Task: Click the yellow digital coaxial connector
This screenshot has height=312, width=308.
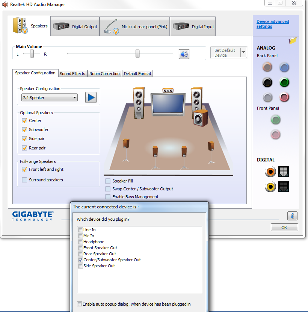Action: pos(270,187)
